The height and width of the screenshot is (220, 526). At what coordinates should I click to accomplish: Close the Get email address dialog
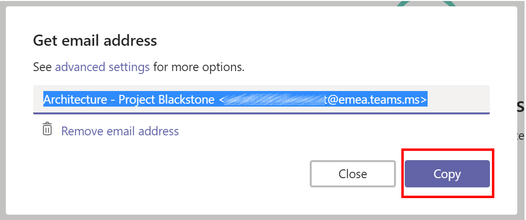pyautogui.click(x=353, y=174)
